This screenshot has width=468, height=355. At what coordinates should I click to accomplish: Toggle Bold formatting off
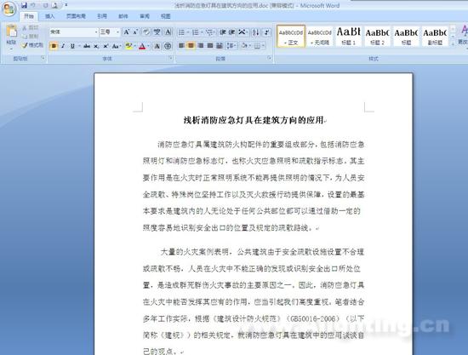54,46
